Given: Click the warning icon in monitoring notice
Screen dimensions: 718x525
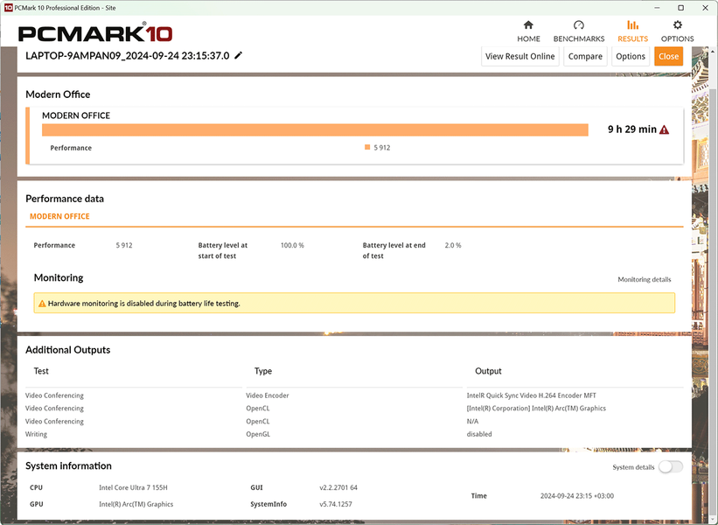Looking at the screenshot, I should coord(42,304).
